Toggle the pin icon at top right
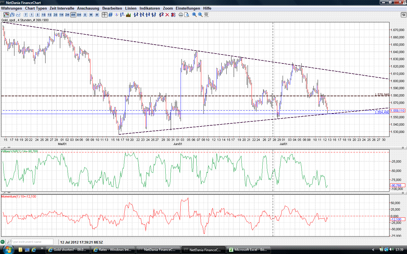Screen dimensions: 407x254 point(404,15)
